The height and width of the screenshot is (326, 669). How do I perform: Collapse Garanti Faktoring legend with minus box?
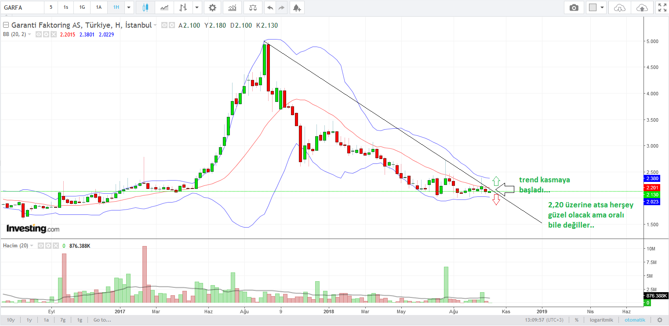click(6, 25)
